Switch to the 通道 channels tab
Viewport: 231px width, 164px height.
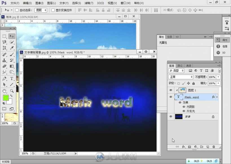(x=188, y=66)
